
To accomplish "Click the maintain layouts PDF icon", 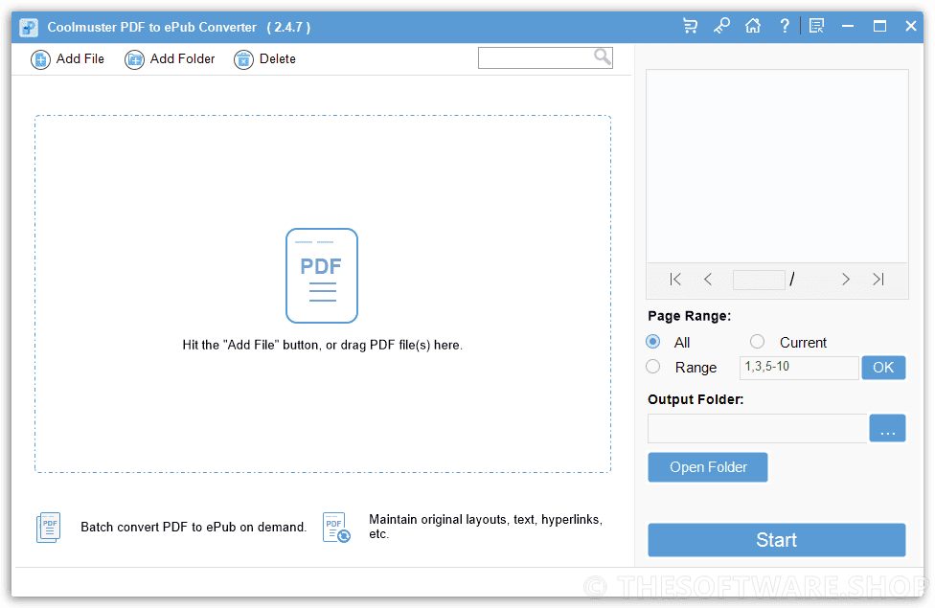I will tap(336, 527).
